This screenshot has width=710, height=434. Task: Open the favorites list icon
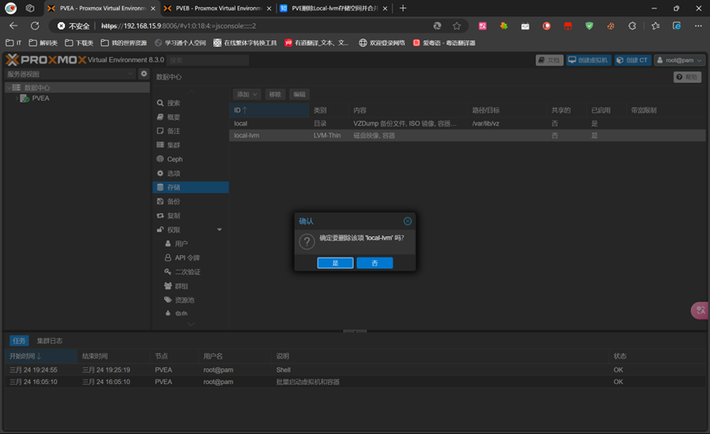coord(655,25)
